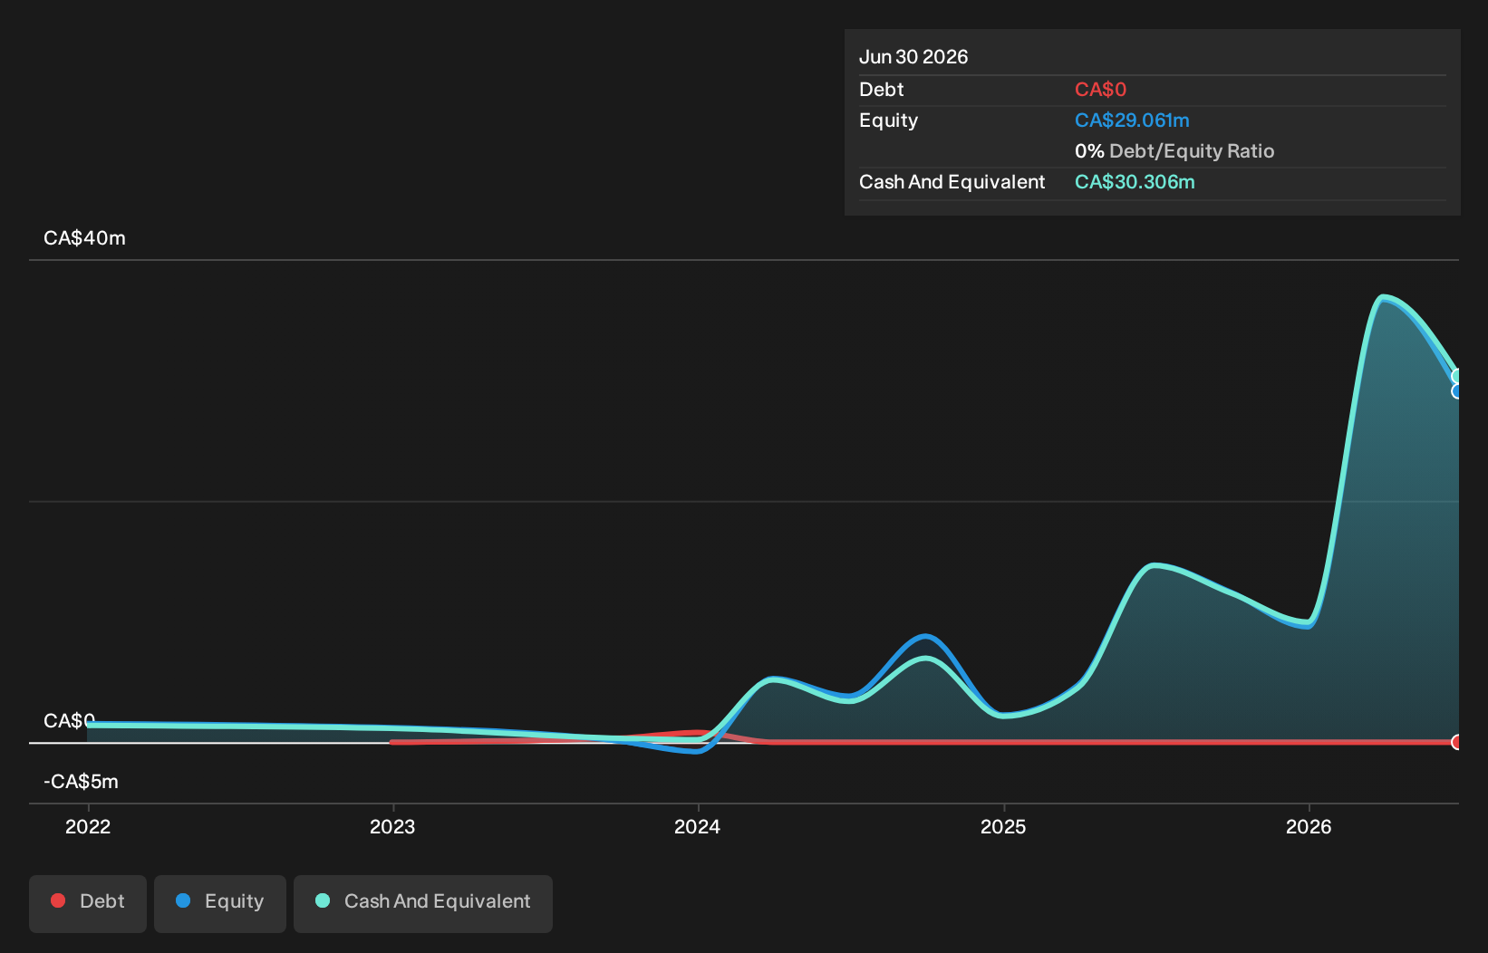Click Cash And Equivalent row label in tooltip
The image size is (1488, 953).
(x=952, y=182)
